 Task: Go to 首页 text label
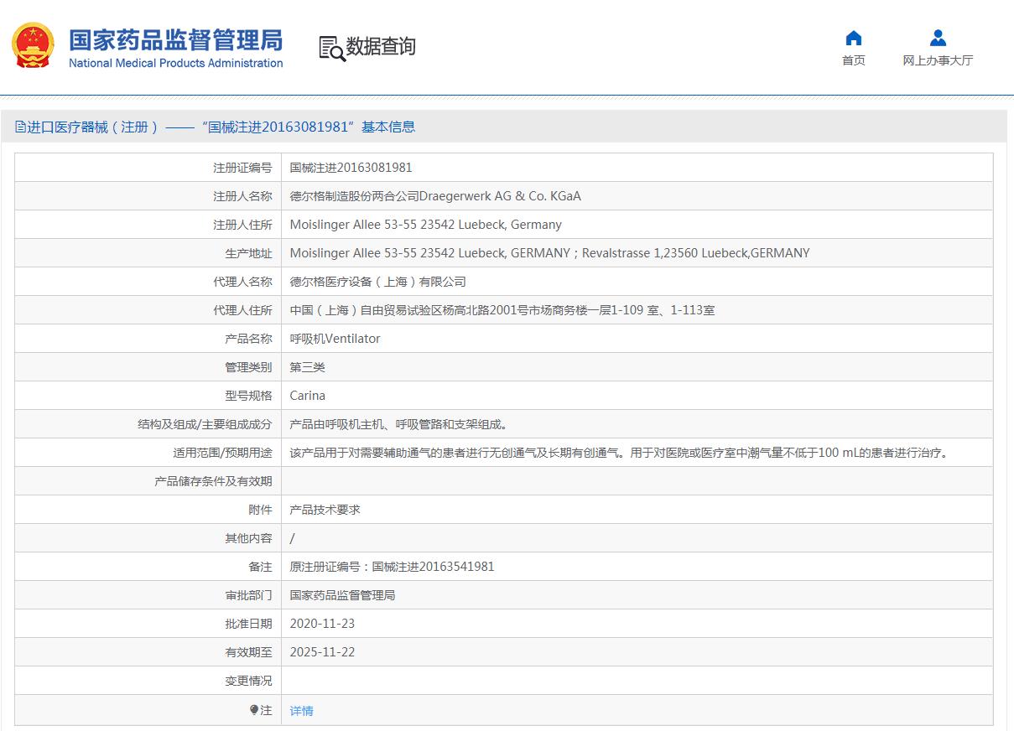853,60
